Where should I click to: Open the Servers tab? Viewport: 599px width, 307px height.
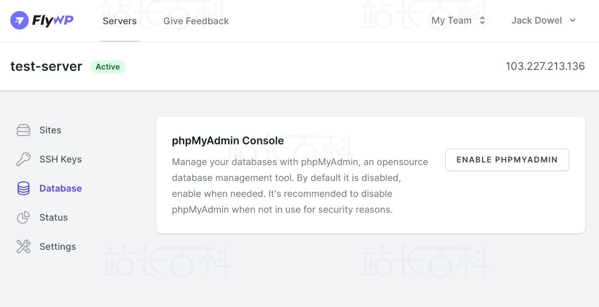point(119,21)
